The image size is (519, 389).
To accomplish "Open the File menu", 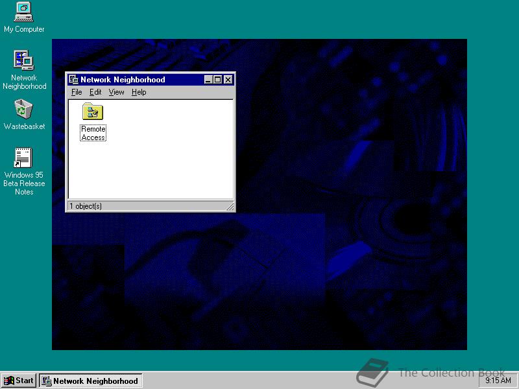I will click(76, 92).
